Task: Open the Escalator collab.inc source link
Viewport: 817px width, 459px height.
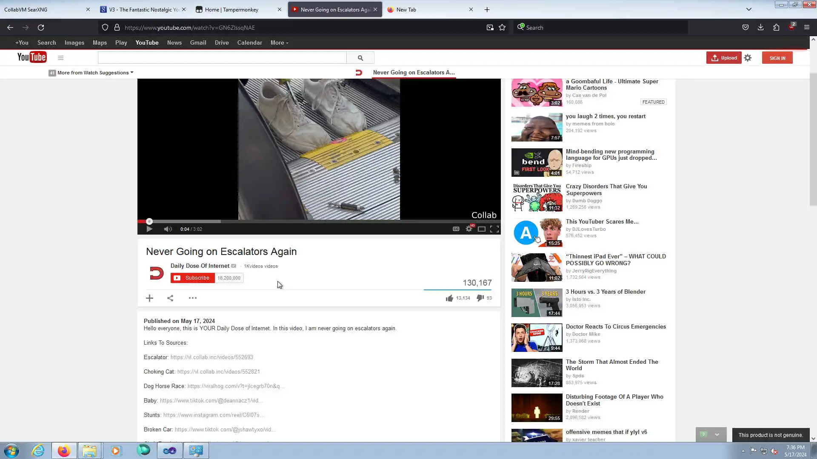Action: 211,357
